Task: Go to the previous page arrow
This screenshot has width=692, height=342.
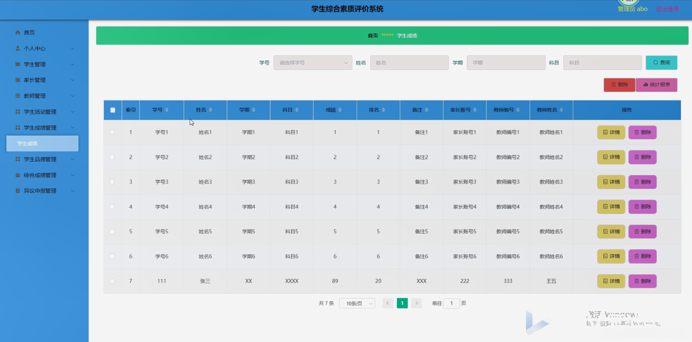Action: click(387, 303)
